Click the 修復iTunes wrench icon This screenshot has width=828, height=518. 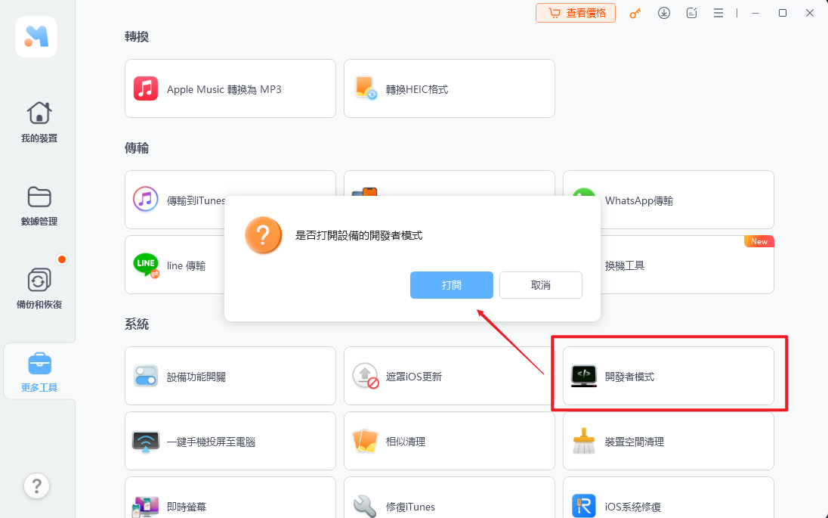[365, 507]
